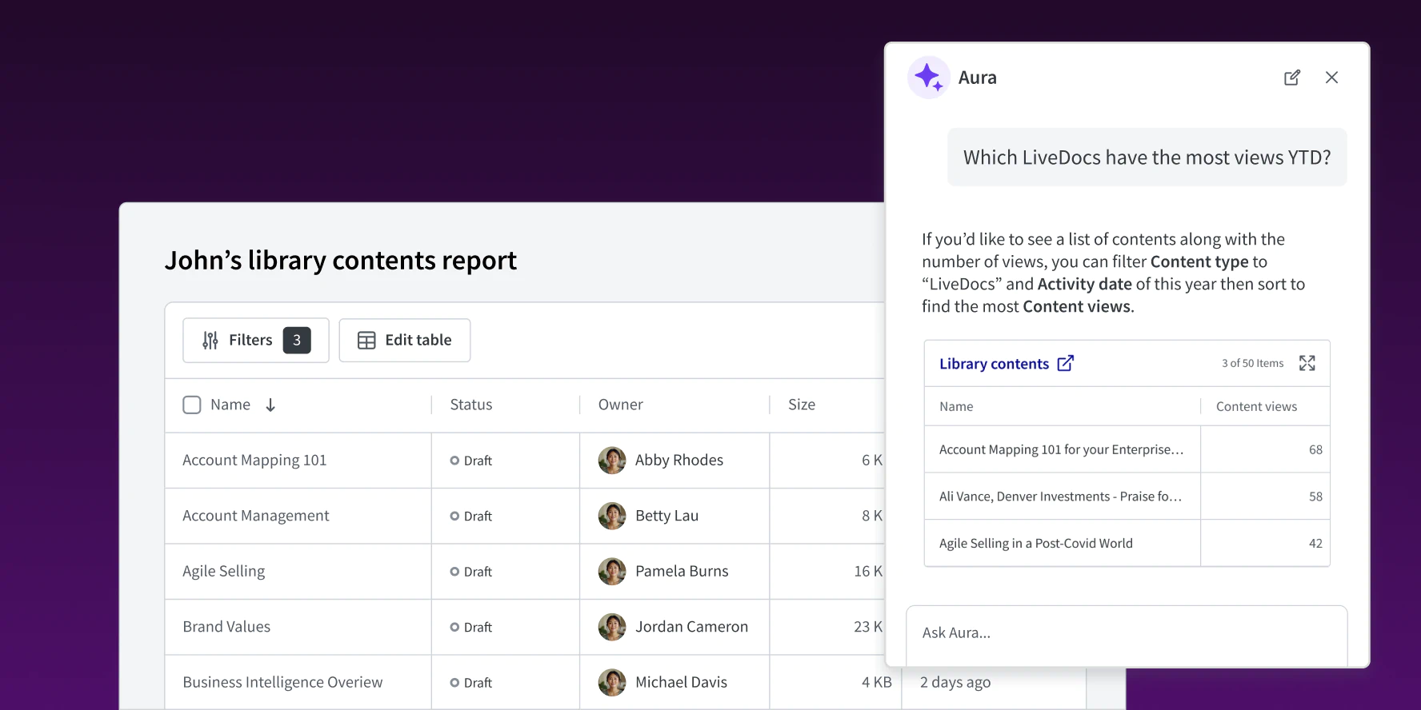This screenshot has width=1421, height=710.
Task: Open the Library contents link
Action: click(x=994, y=364)
